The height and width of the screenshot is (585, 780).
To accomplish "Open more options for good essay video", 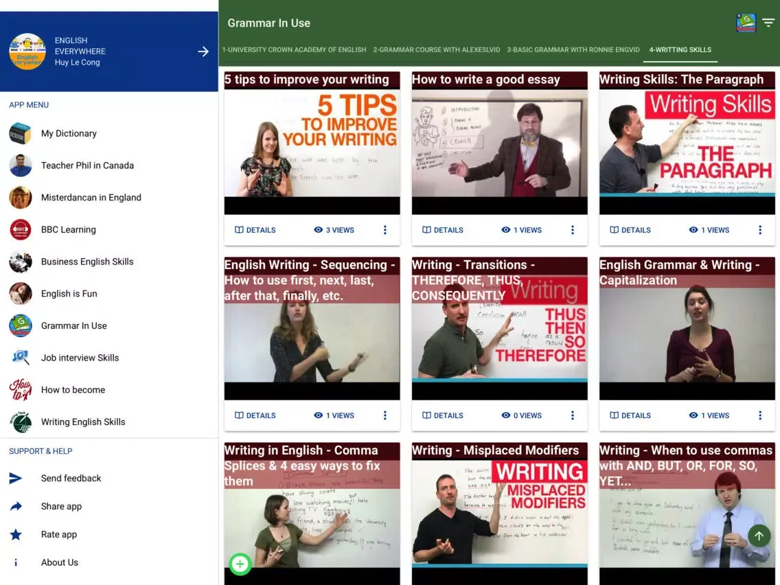I will pos(573,230).
